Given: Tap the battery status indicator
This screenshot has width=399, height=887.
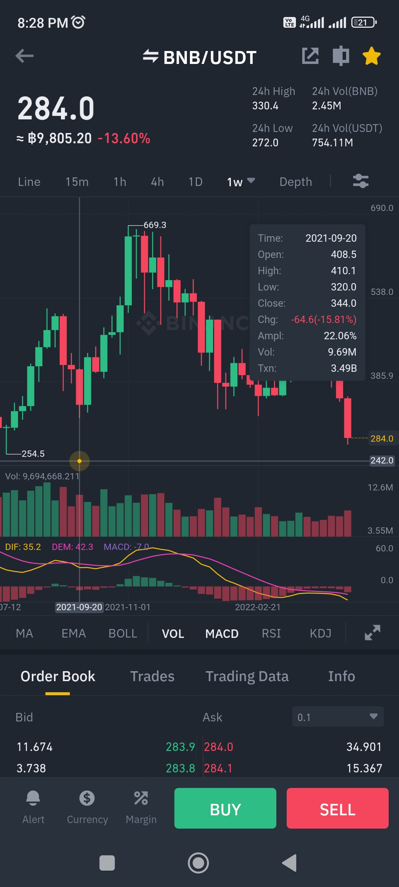Looking at the screenshot, I should pos(364,23).
